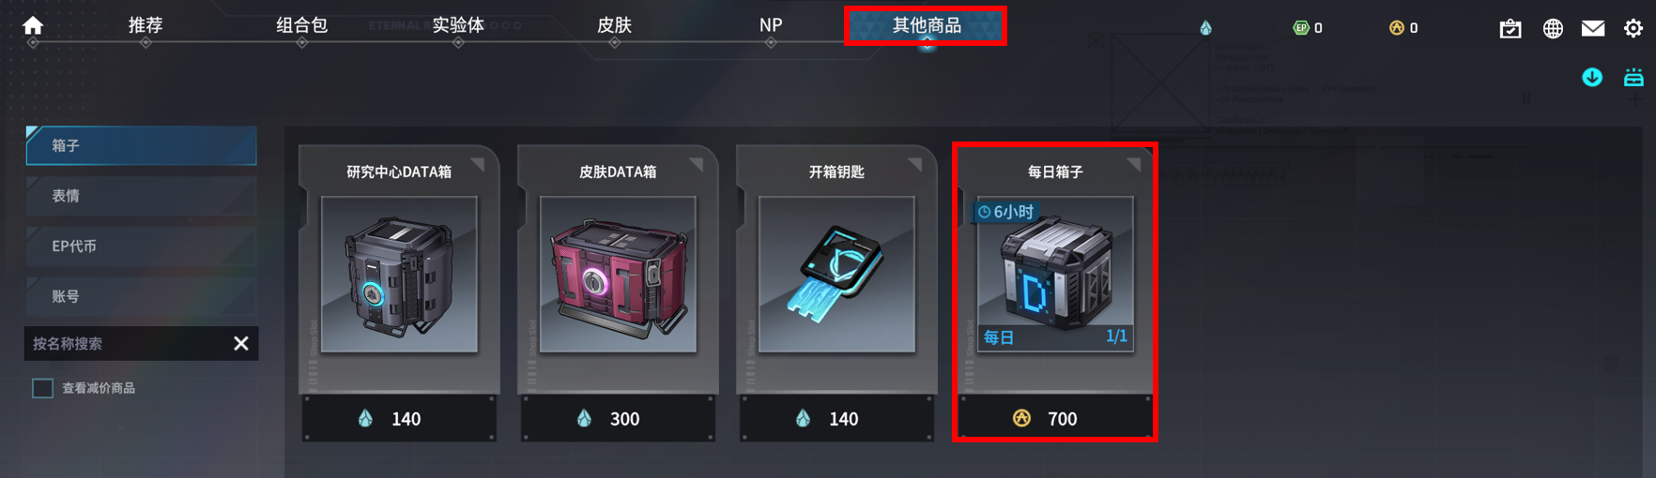Switch to the 皮肤 tab

[614, 25]
